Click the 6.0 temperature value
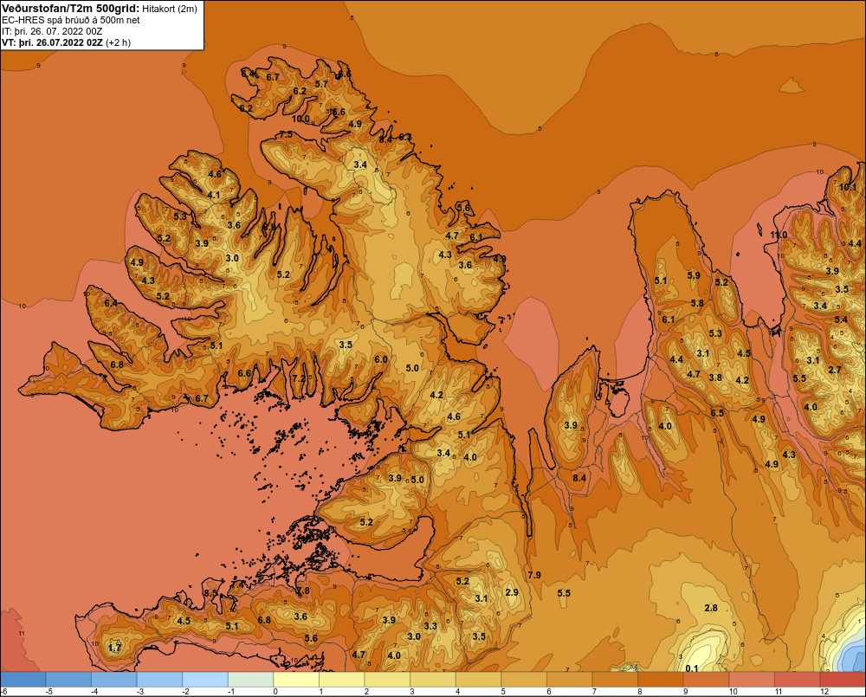This screenshot has width=866, height=697. [381, 359]
